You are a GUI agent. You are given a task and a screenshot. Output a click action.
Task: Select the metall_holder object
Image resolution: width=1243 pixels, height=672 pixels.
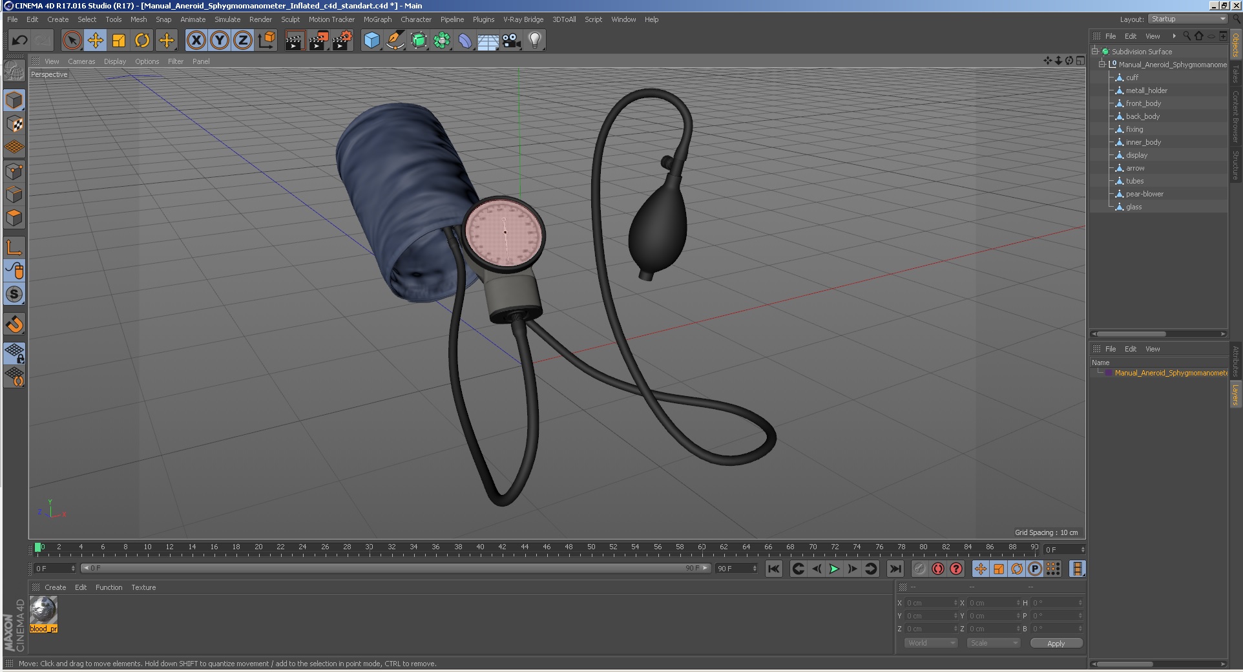[1146, 90]
